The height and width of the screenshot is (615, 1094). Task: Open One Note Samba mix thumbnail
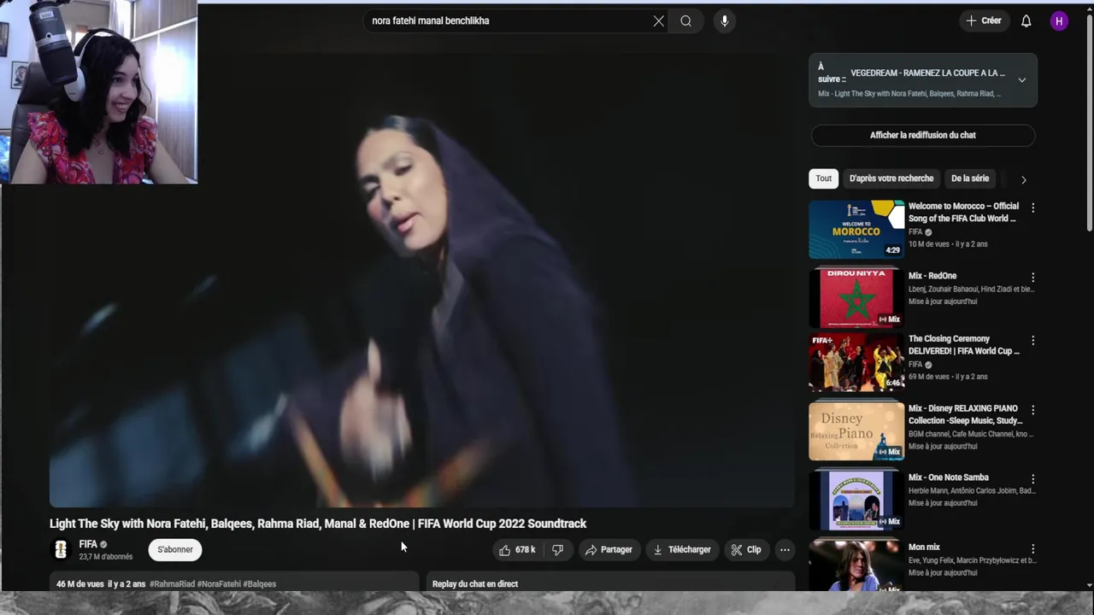click(856, 500)
